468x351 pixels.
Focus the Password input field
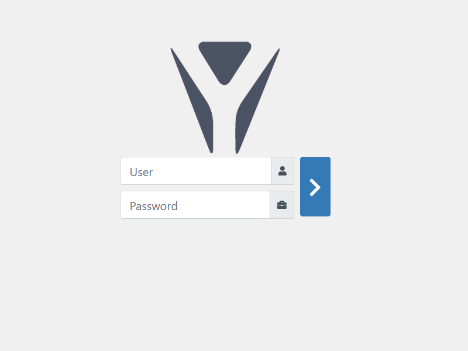pos(195,205)
